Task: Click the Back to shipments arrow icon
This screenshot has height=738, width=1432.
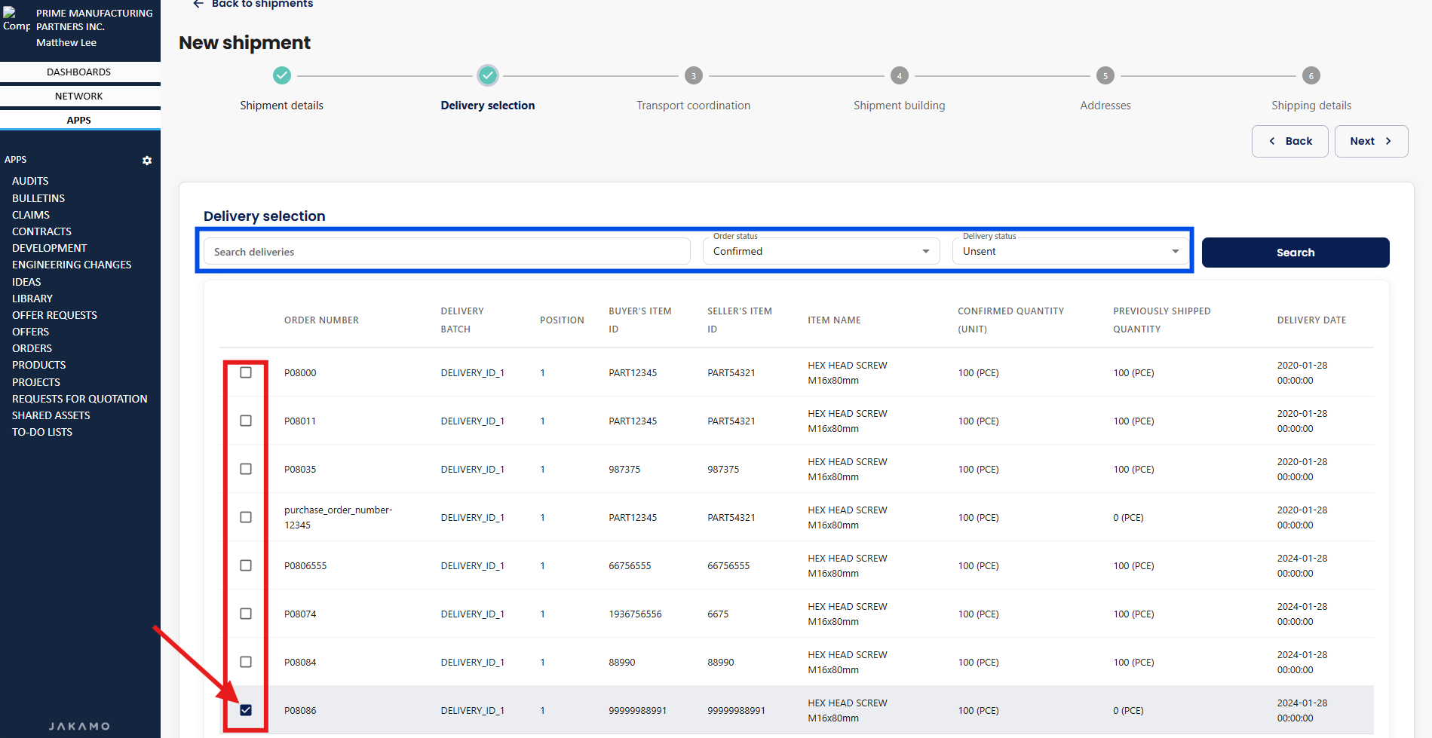Action: [198, 4]
